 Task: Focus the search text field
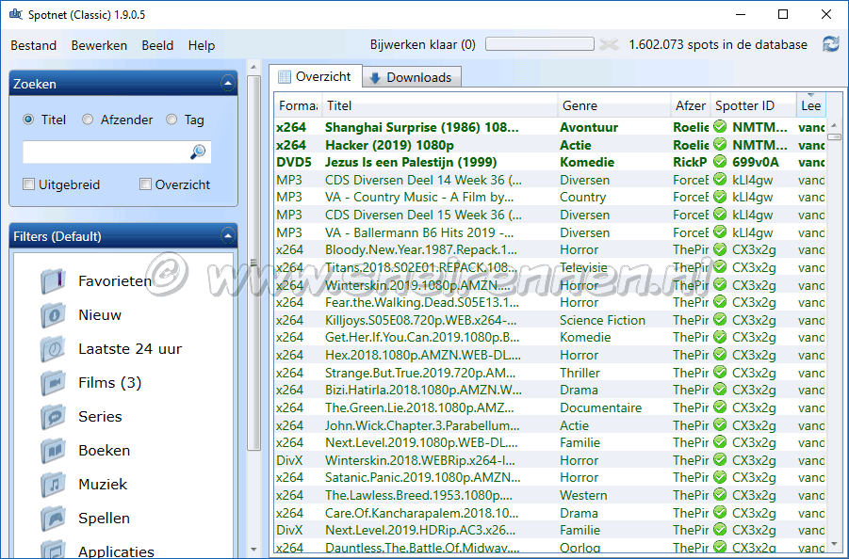106,152
